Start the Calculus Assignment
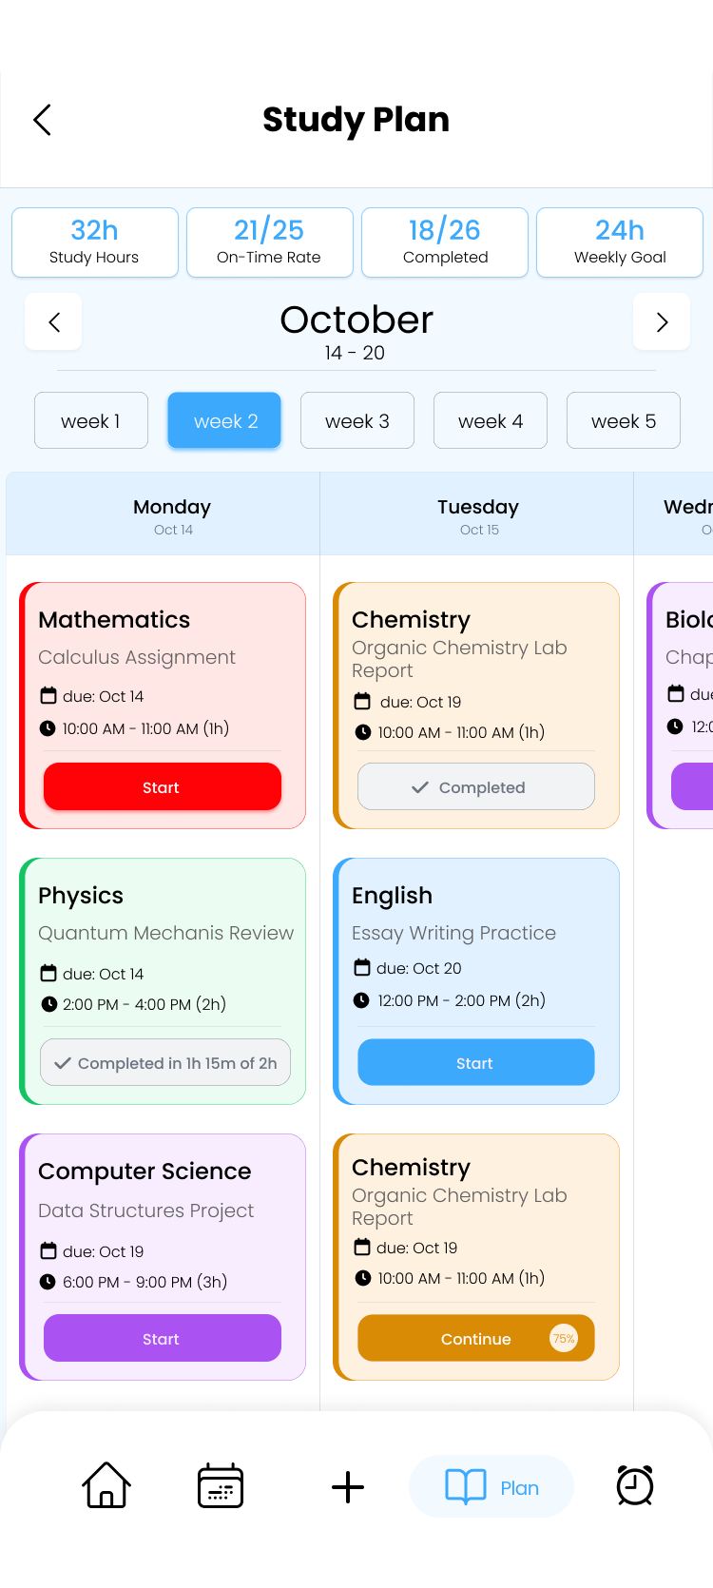The height and width of the screenshot is (1588, 713). click(162, 786)
